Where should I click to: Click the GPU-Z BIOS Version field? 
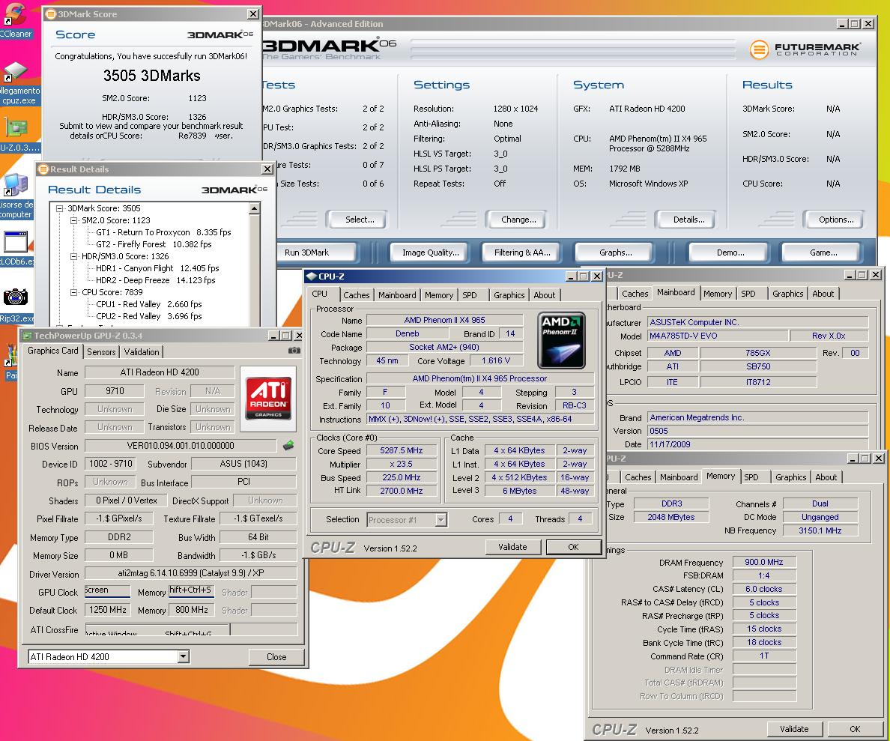[181, 446]
